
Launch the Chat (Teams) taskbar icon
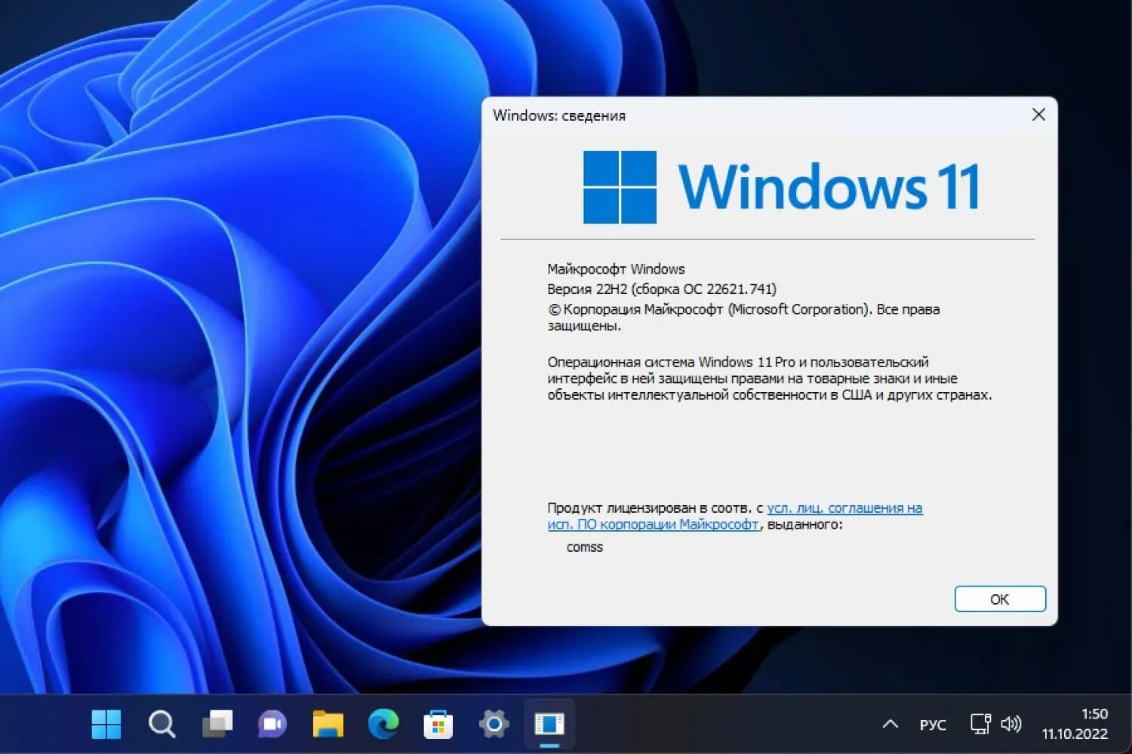tap(272, 725)
